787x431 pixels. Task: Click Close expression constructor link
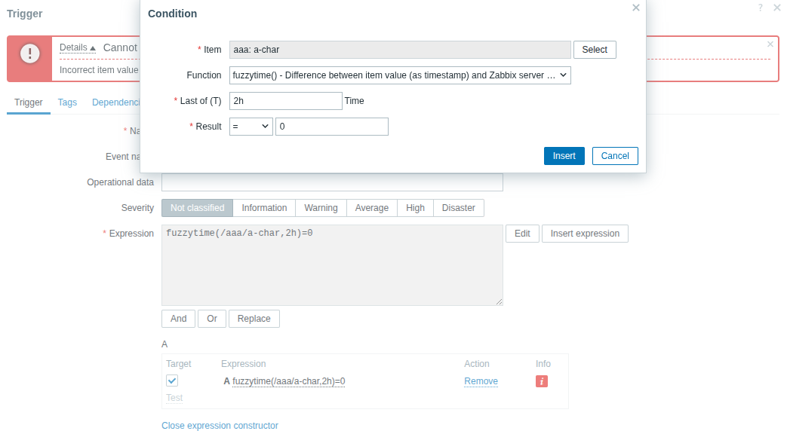tap(220, 426)
